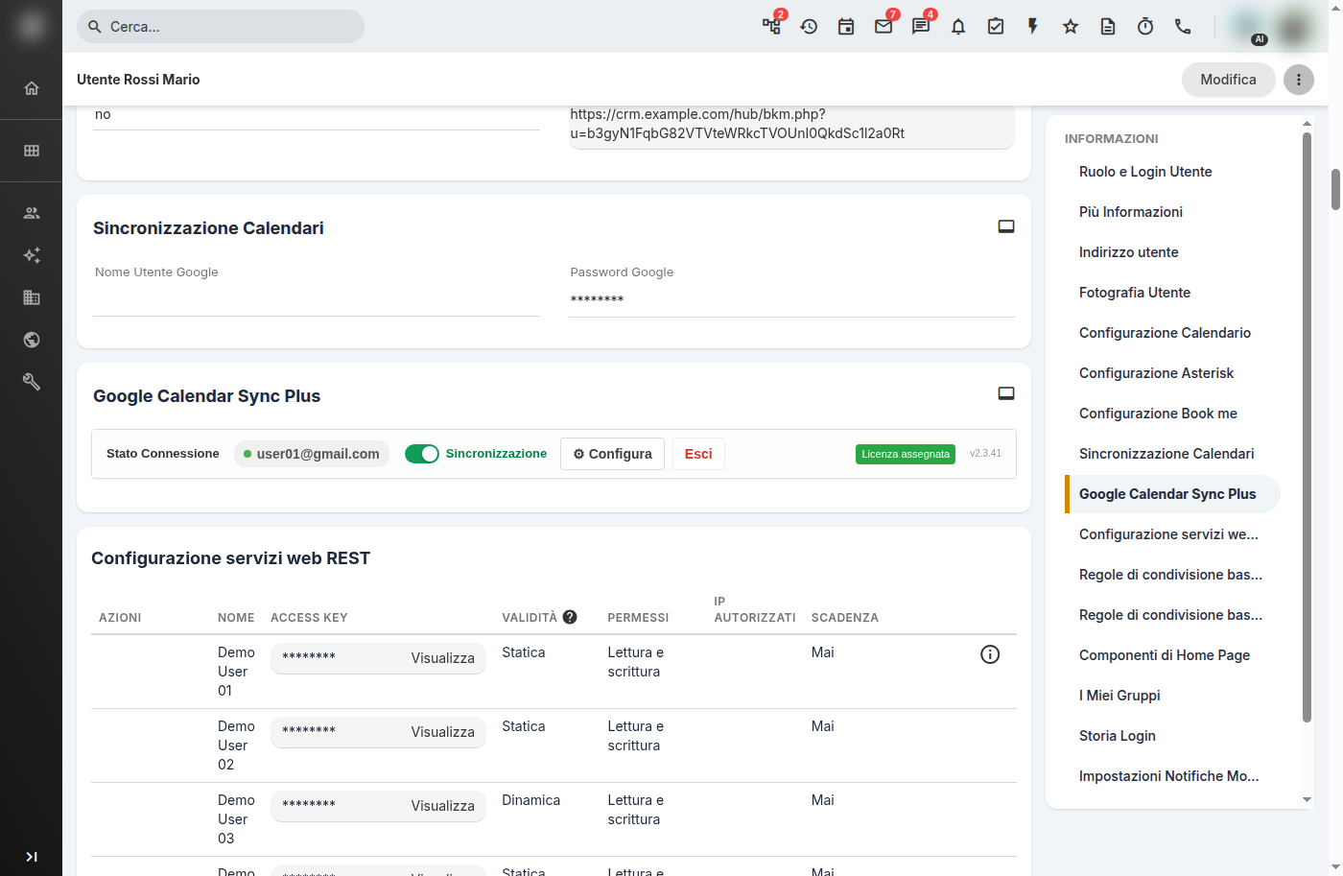
Task: Open the calendar icon in top bar
Action: point(846,26)
